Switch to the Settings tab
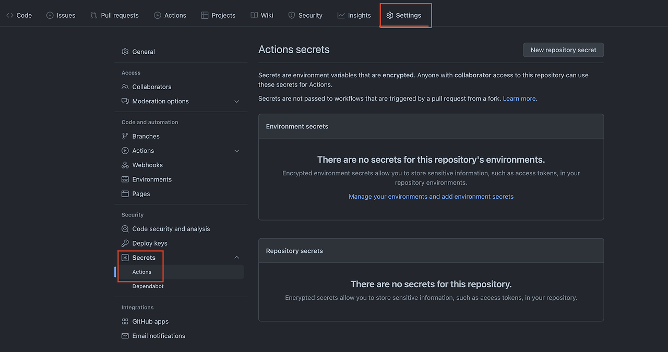The image size is (668, 352). pos(405,15)
